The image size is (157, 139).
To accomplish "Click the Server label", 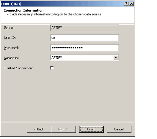I will [9, 28].
